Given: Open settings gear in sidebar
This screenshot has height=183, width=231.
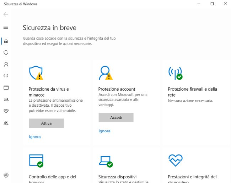Looking at the screenshot, I should [6, 175].
